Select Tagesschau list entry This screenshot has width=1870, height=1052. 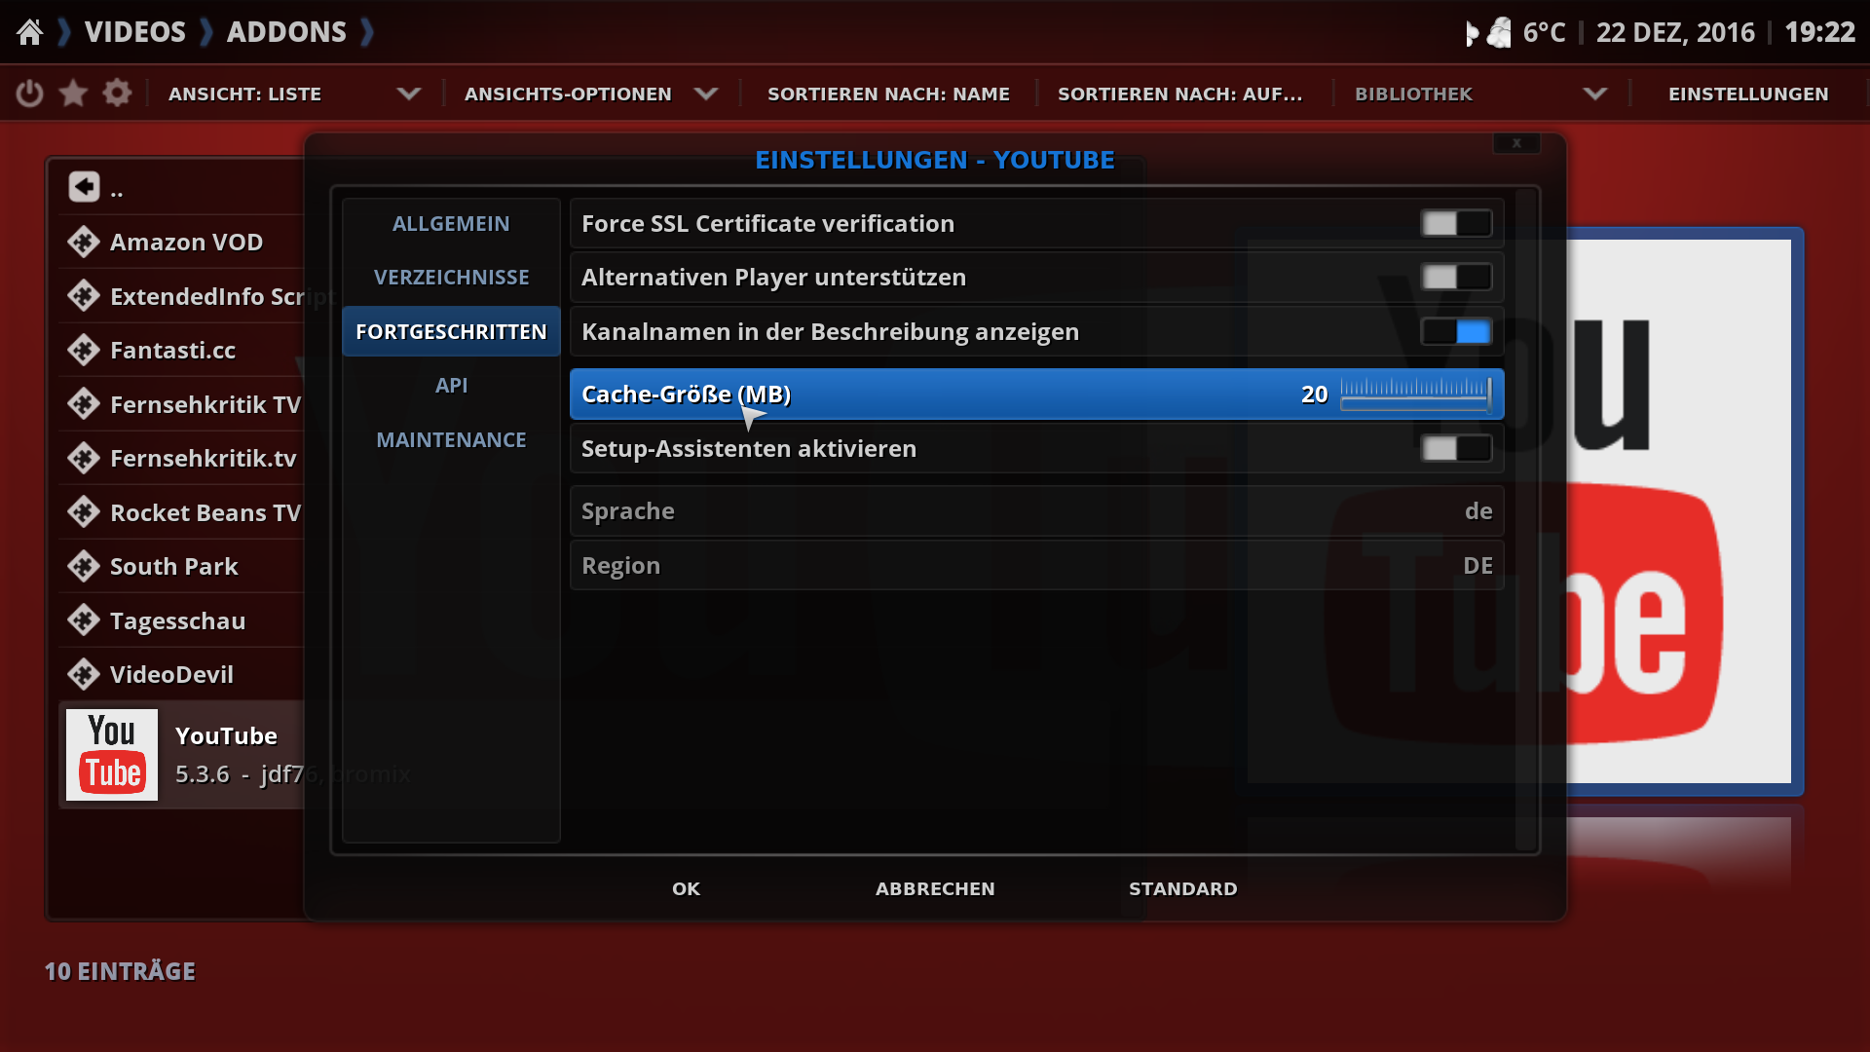182,620
